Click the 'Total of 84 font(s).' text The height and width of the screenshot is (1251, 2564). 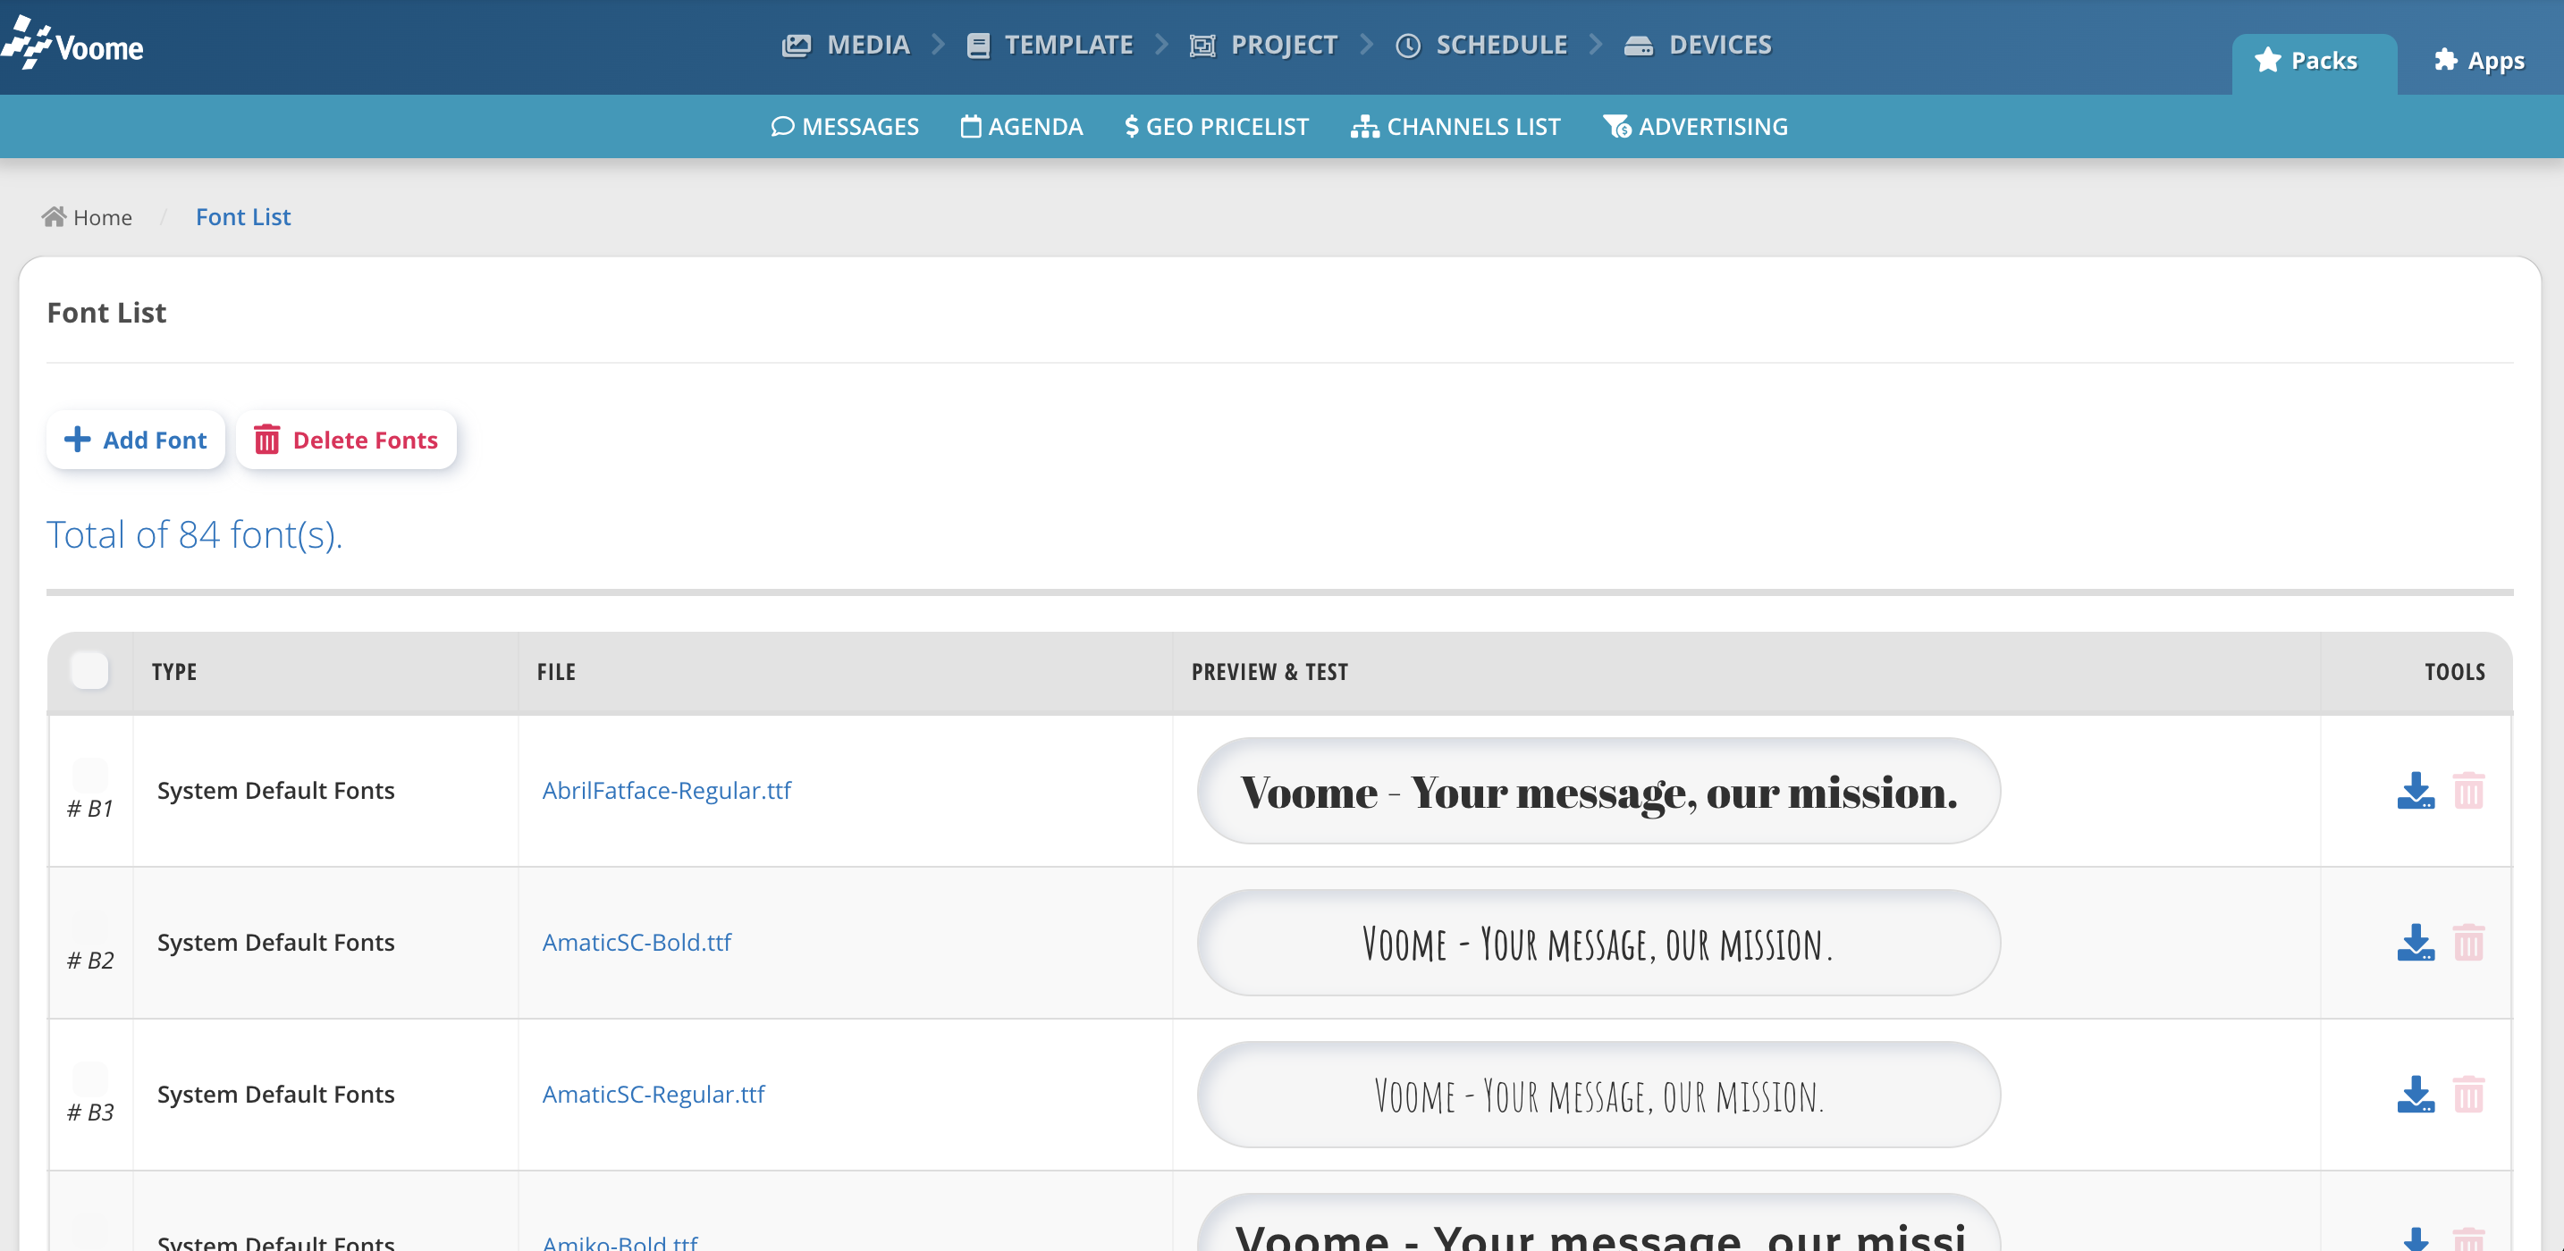coord(194,534)
